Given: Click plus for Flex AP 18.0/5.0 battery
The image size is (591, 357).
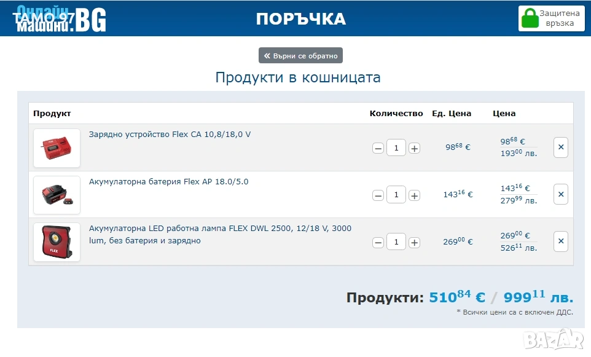Looking at the screenshot, I should [x=415, y=195].
